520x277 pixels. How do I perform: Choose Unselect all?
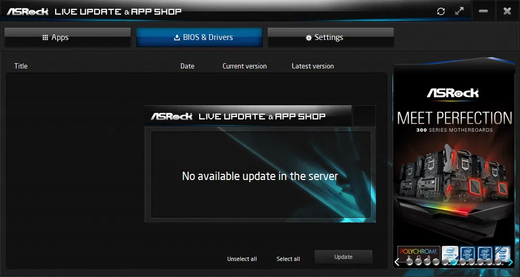(x=242, y=259)
